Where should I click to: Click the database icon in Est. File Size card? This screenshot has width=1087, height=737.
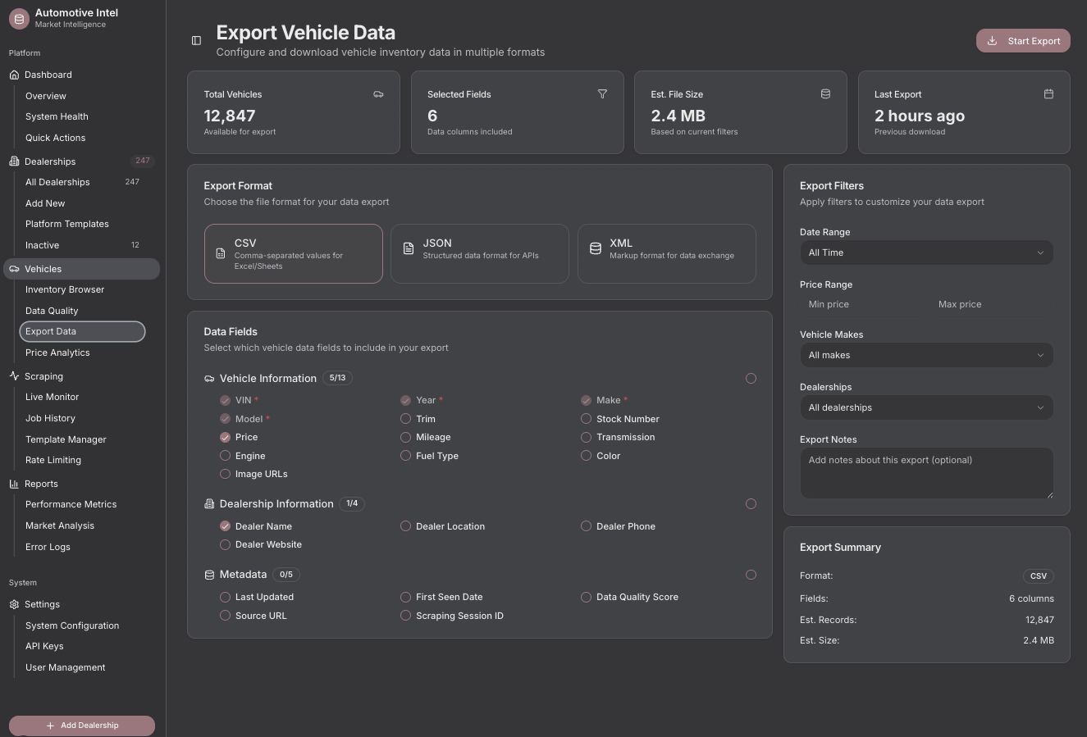[825, 94]
